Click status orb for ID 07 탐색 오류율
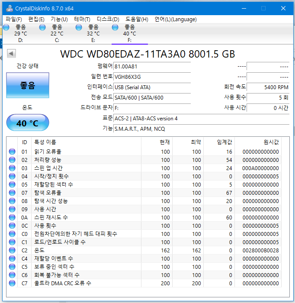This screenshot has height=303, width=295. point(12,193)
